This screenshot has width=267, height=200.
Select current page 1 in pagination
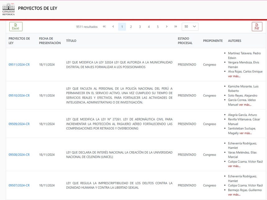pyautogui.click(x=122, y=27)
